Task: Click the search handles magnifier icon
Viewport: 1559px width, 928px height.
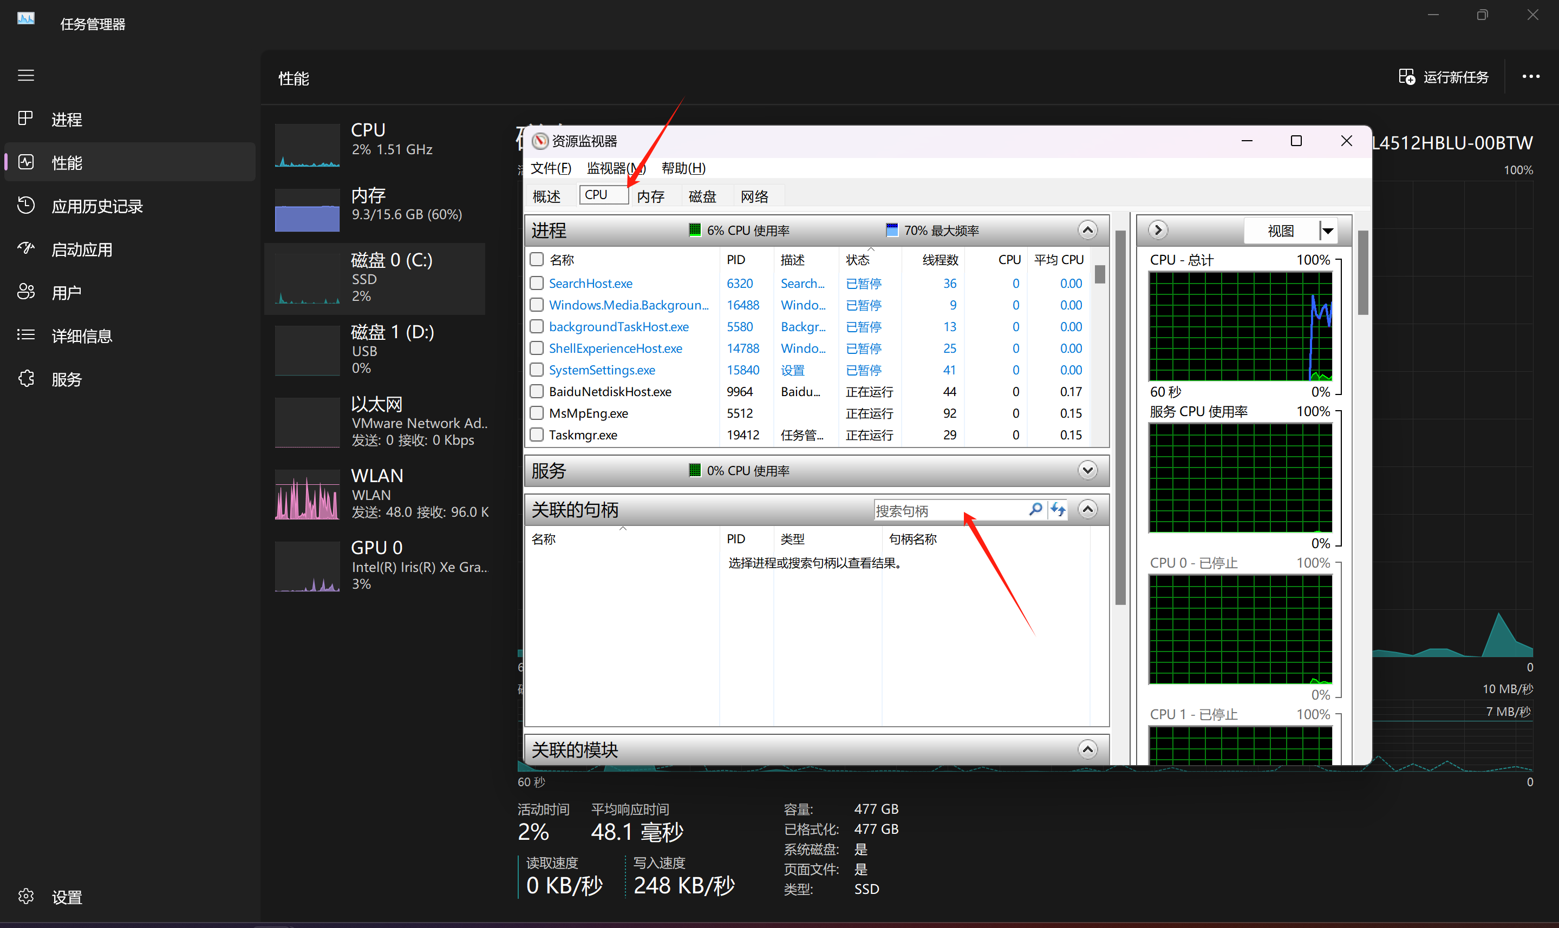Action: coord(1035,510)
